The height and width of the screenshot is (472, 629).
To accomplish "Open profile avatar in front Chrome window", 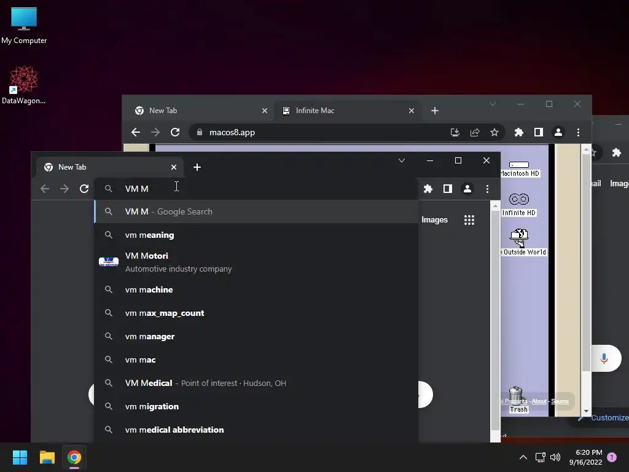I will click(x=467, y=189).
